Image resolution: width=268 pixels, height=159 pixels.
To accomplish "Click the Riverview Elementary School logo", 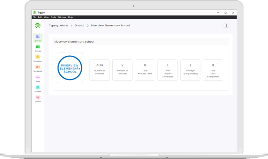I will [70, 68].
